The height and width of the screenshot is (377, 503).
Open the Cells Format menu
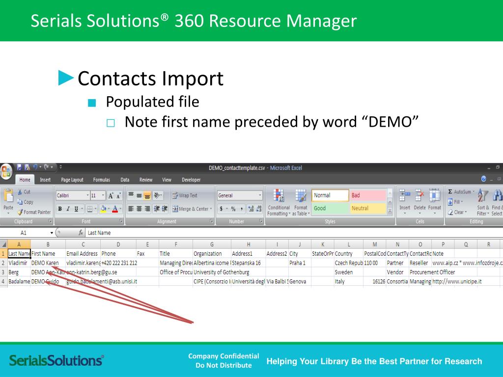click(435, 202)
